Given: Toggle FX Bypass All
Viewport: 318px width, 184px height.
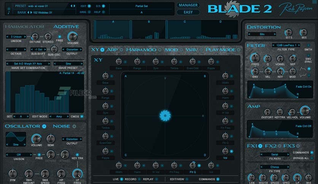Looking at the screenshot, I should pyautogui.click(x=312, y=158).
